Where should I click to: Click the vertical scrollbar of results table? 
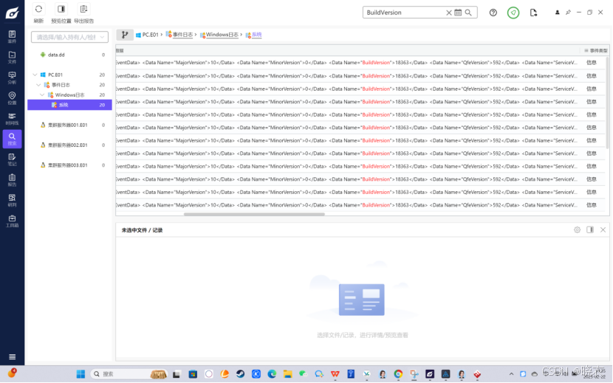(x=607, y=103)
